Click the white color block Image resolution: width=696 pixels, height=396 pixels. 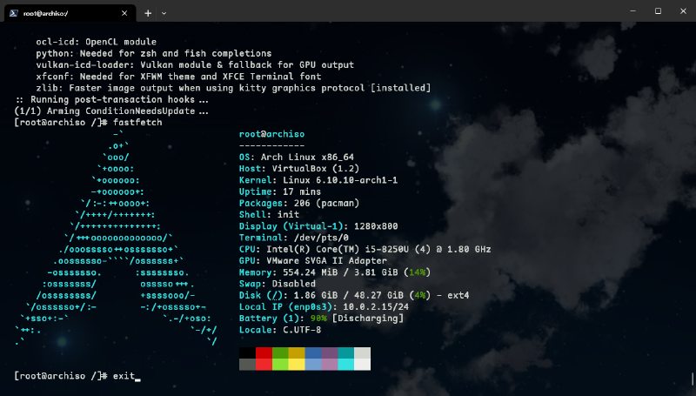pos(362,365)
